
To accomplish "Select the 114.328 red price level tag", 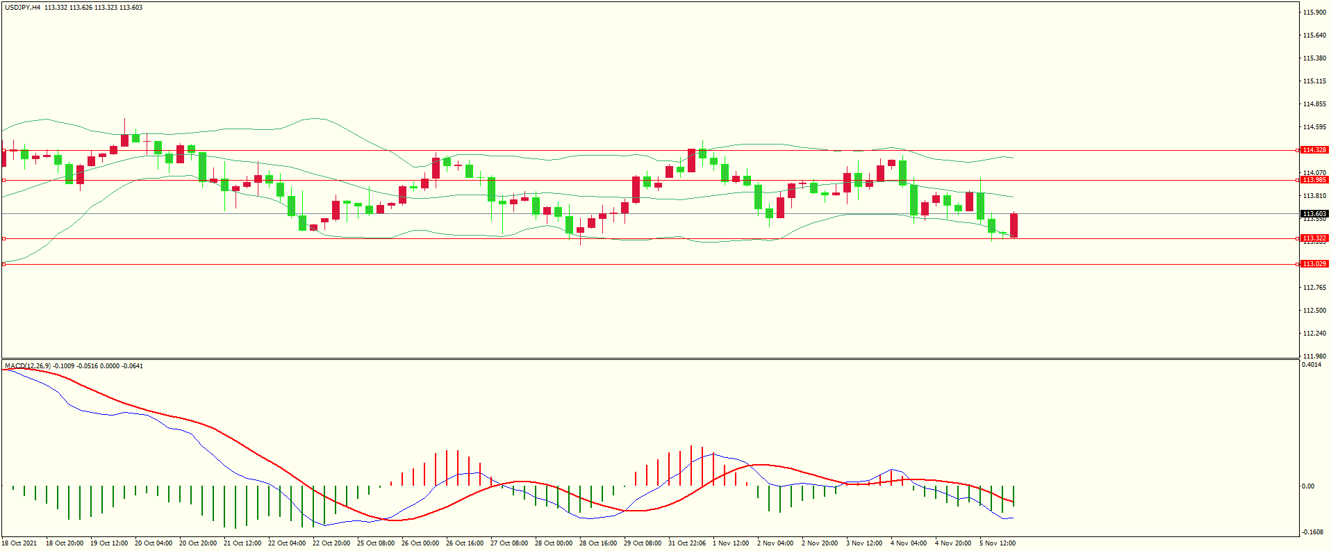I will pos(1314,150).
